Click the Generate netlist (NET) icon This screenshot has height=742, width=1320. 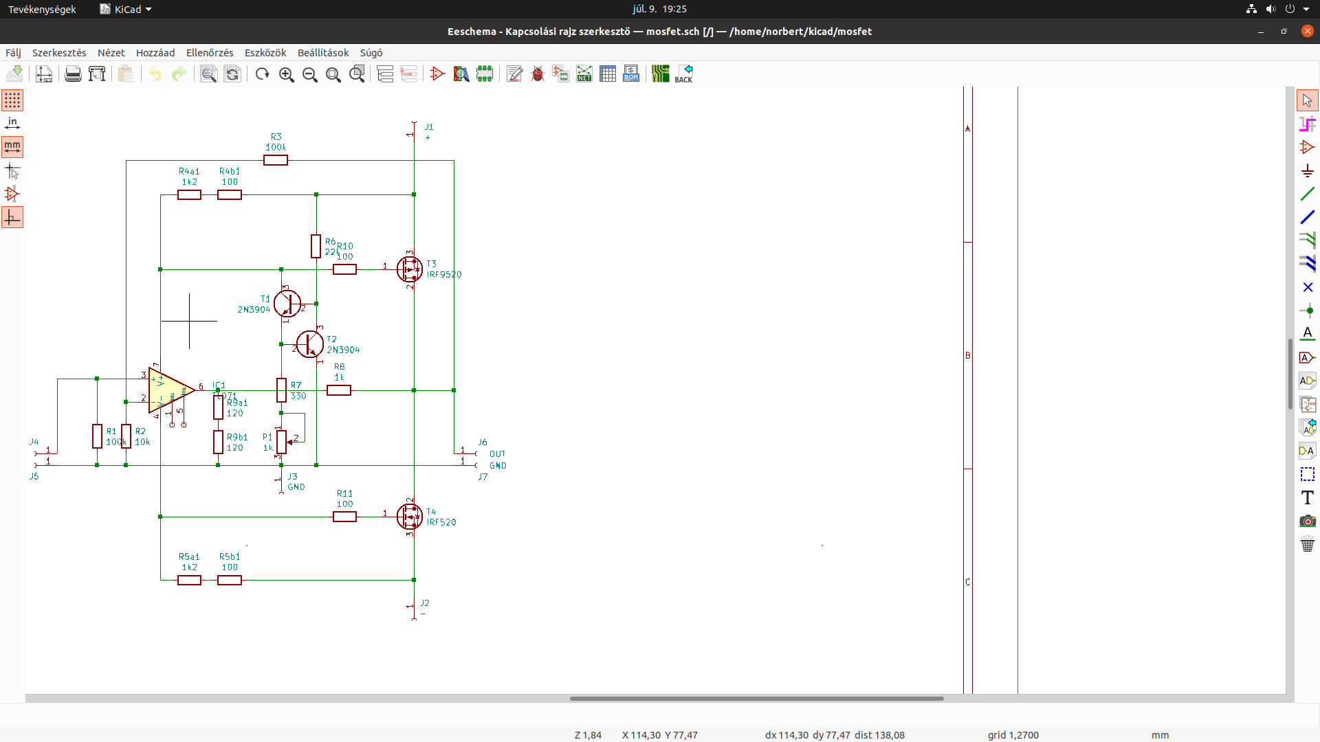[x=584, y=74]
